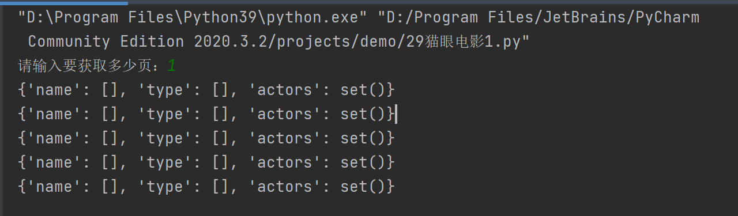Click the fourth dictionary output line

207,162
